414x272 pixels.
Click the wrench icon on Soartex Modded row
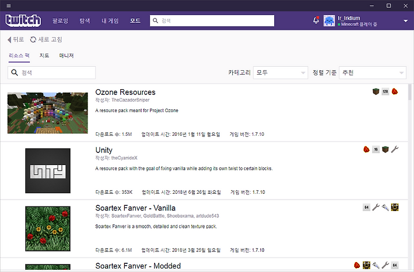[x=385, y=265]
